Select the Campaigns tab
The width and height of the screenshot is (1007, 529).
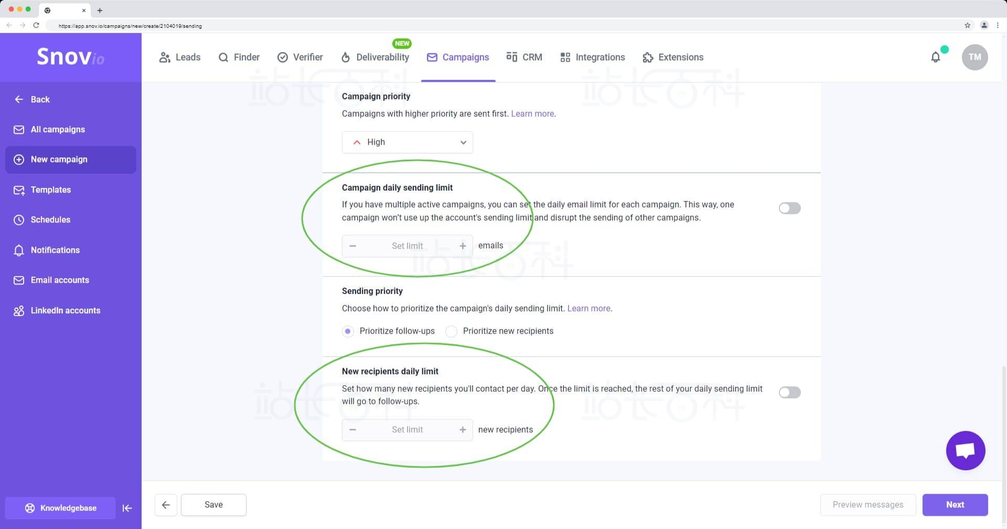[458, 57]
